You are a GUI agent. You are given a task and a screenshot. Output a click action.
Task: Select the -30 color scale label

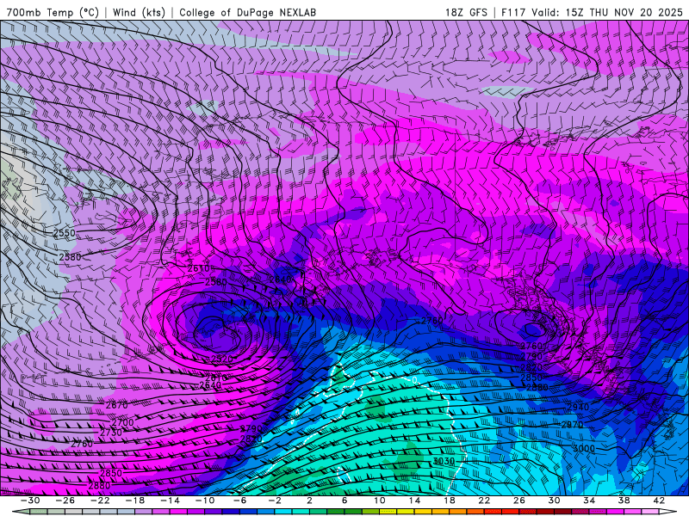point(30,501)
